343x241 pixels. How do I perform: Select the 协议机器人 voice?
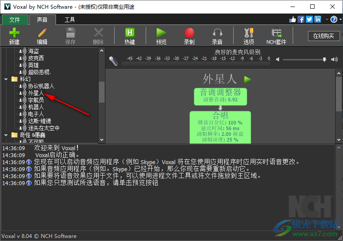(41, 86)
